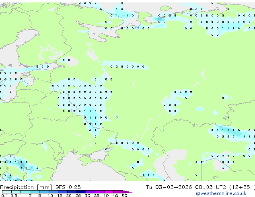Viewport: 255px width, 197px height.
Task: Click the "GFS 0.25" model label
Action: click(x=68, y=187)
